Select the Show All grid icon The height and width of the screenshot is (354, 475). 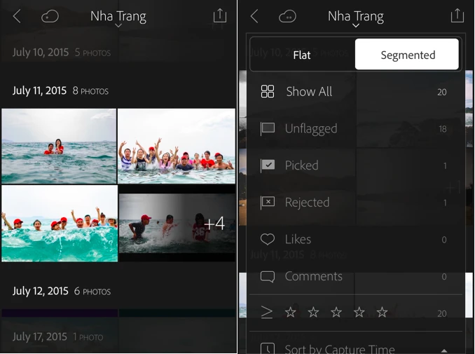pyautogui.click(x=268, y=92)
